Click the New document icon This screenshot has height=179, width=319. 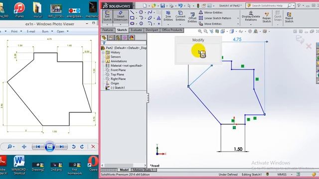145,5
